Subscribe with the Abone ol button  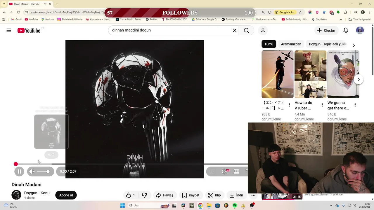[66, 195]
